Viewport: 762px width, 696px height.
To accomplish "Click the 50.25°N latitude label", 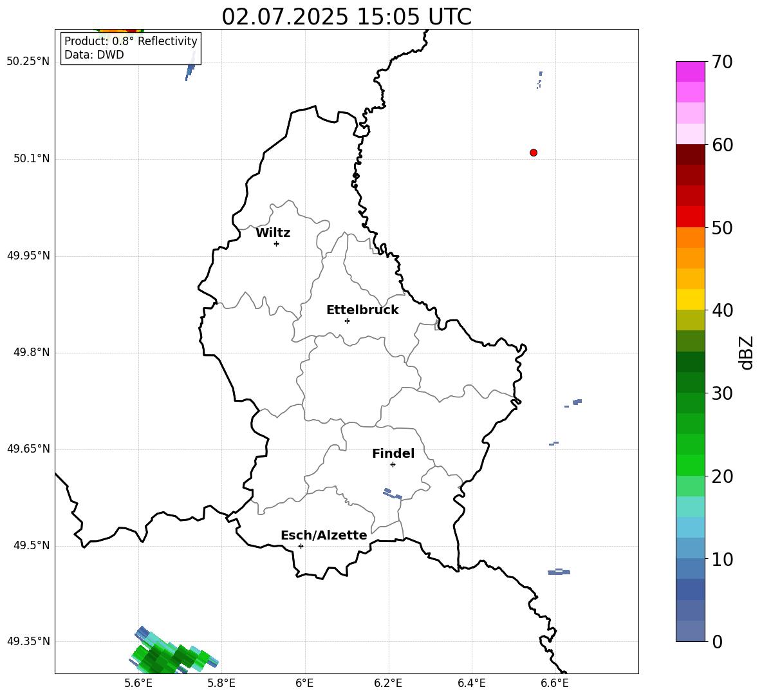I will point(28,62).
